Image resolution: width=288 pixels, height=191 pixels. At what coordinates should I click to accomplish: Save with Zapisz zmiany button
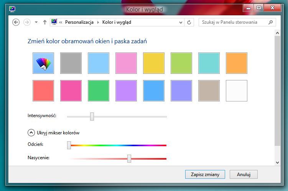click(205, 174)
